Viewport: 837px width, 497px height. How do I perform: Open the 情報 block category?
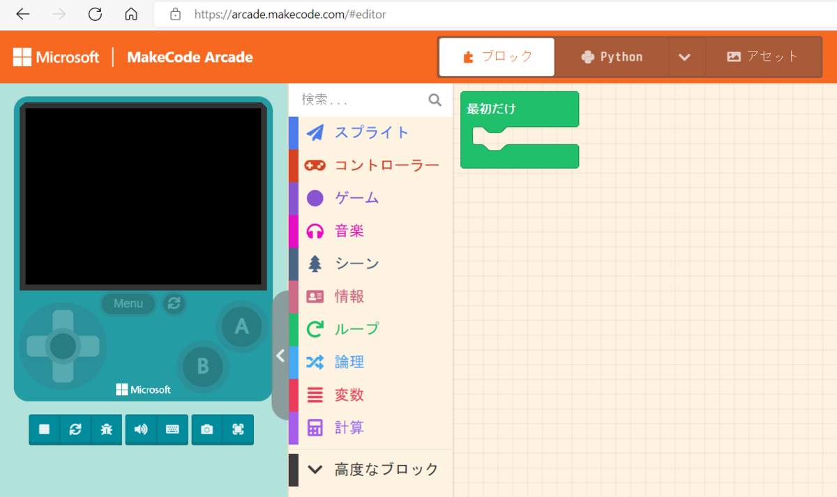pyautogui.click(x=370, y=296)
